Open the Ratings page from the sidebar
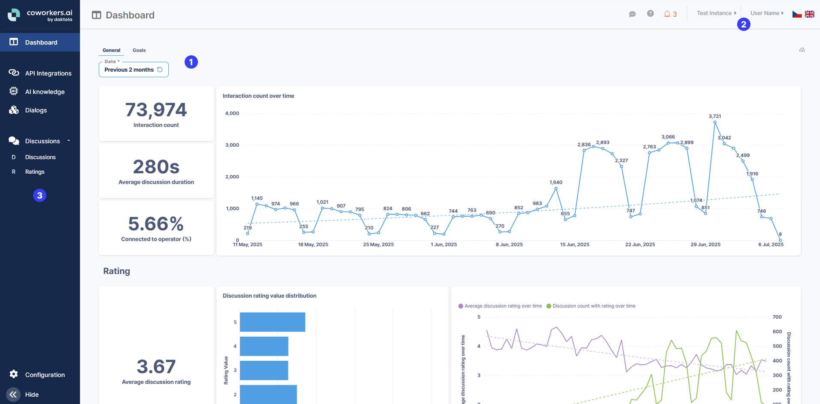This screenshot has height=404, width=820. [35, 172]
